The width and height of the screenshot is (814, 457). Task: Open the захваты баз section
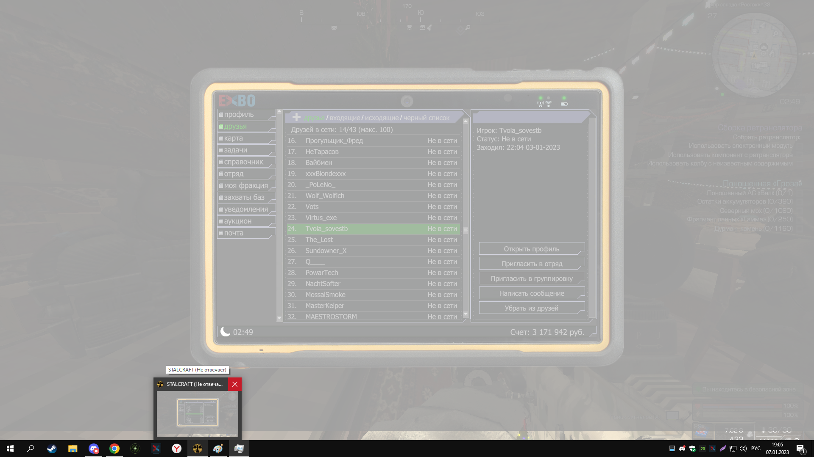[246, 198]
